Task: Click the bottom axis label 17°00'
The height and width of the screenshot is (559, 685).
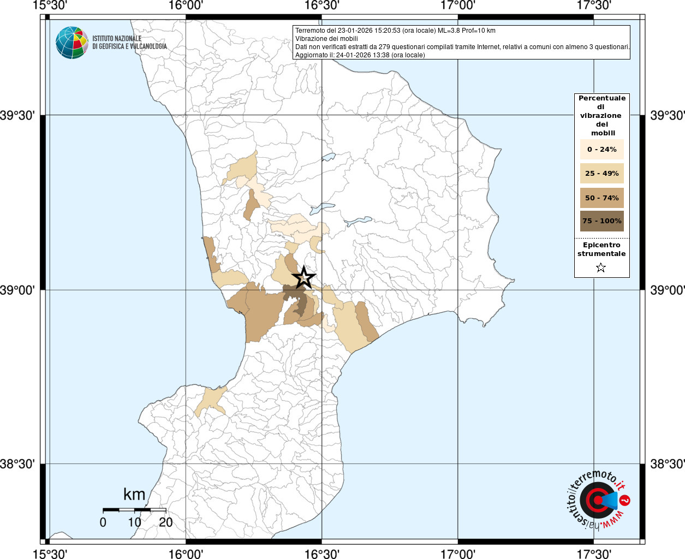Action: [457, 554]
